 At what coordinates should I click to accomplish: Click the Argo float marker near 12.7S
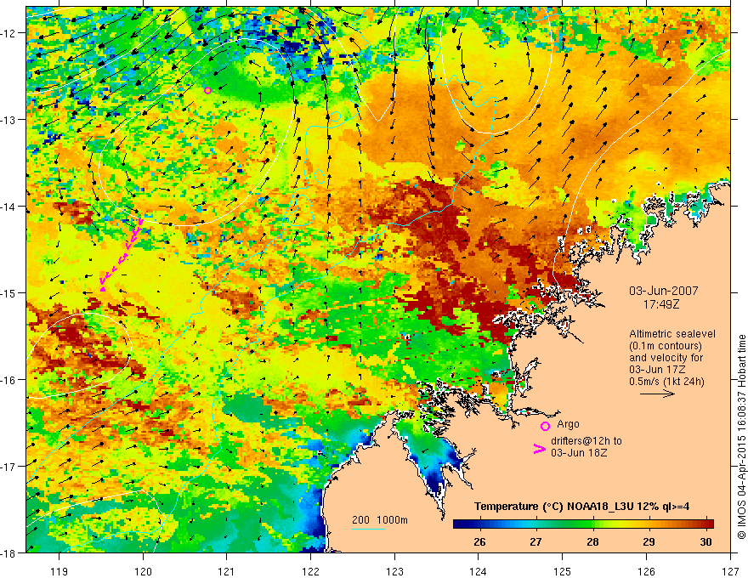(x=207, y=91)
